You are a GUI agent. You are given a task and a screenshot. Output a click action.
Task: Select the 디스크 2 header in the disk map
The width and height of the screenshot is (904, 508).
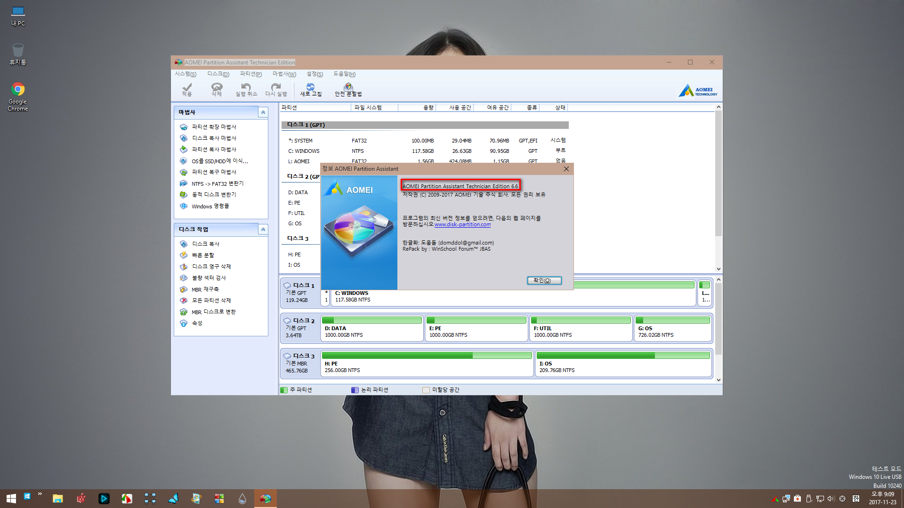coord(300,328)
